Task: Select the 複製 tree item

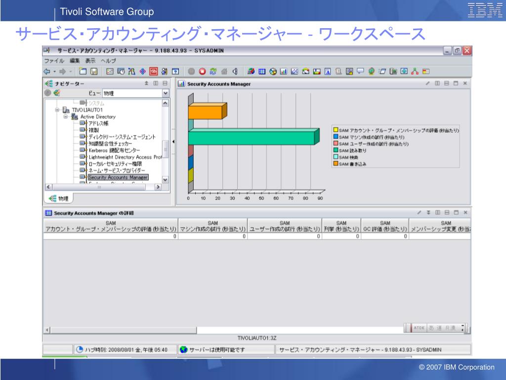Action: (93, 130)
